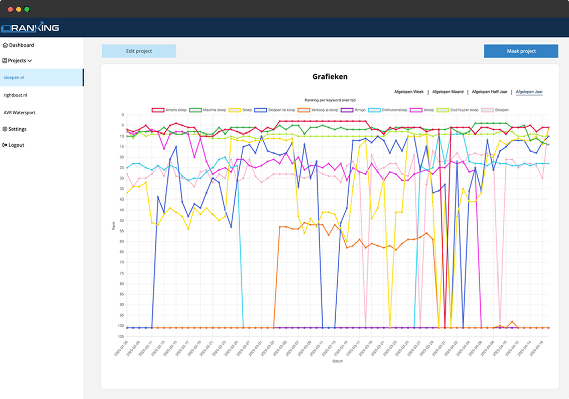Click the orange Verkoop je sloep swatch
The width and height of the screenshot is (569, 399).
click(305, 110)
